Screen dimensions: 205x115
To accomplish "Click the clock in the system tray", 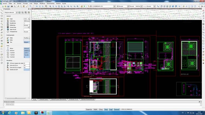I will pyautogui.click(x=199, y=113).
